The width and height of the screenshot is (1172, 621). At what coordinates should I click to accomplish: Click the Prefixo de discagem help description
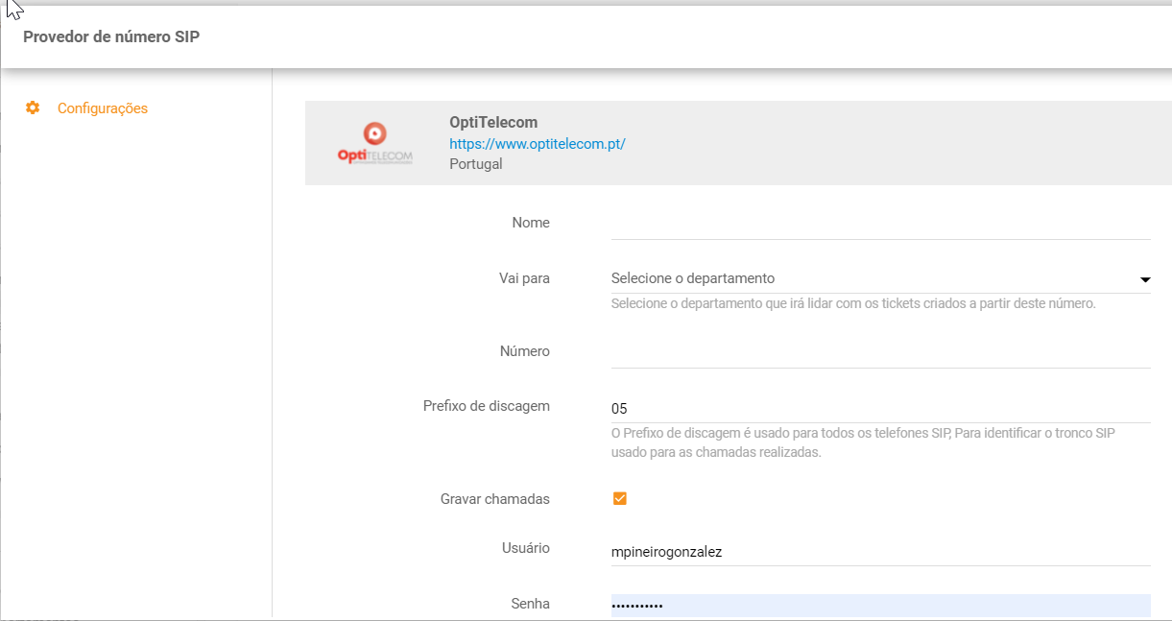coord(862,442)
